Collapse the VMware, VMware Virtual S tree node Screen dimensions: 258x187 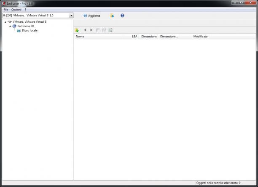(x=5, y=22)
